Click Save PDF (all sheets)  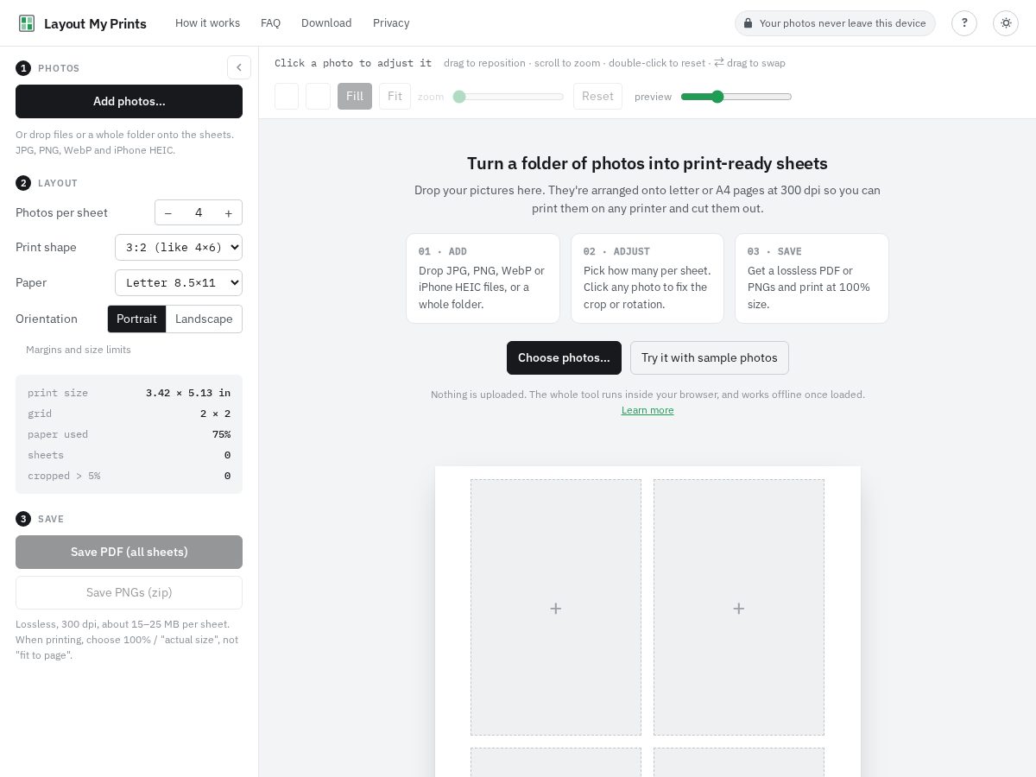click(x=129, y=552)
